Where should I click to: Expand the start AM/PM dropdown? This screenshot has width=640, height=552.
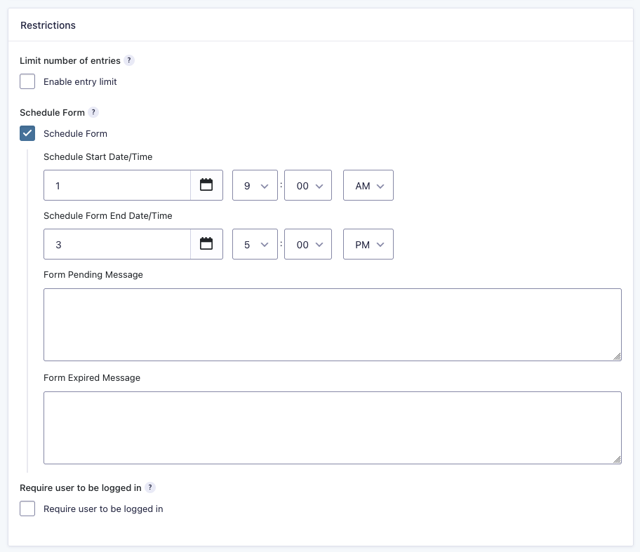pyautogui.click(x=368, y=186)
